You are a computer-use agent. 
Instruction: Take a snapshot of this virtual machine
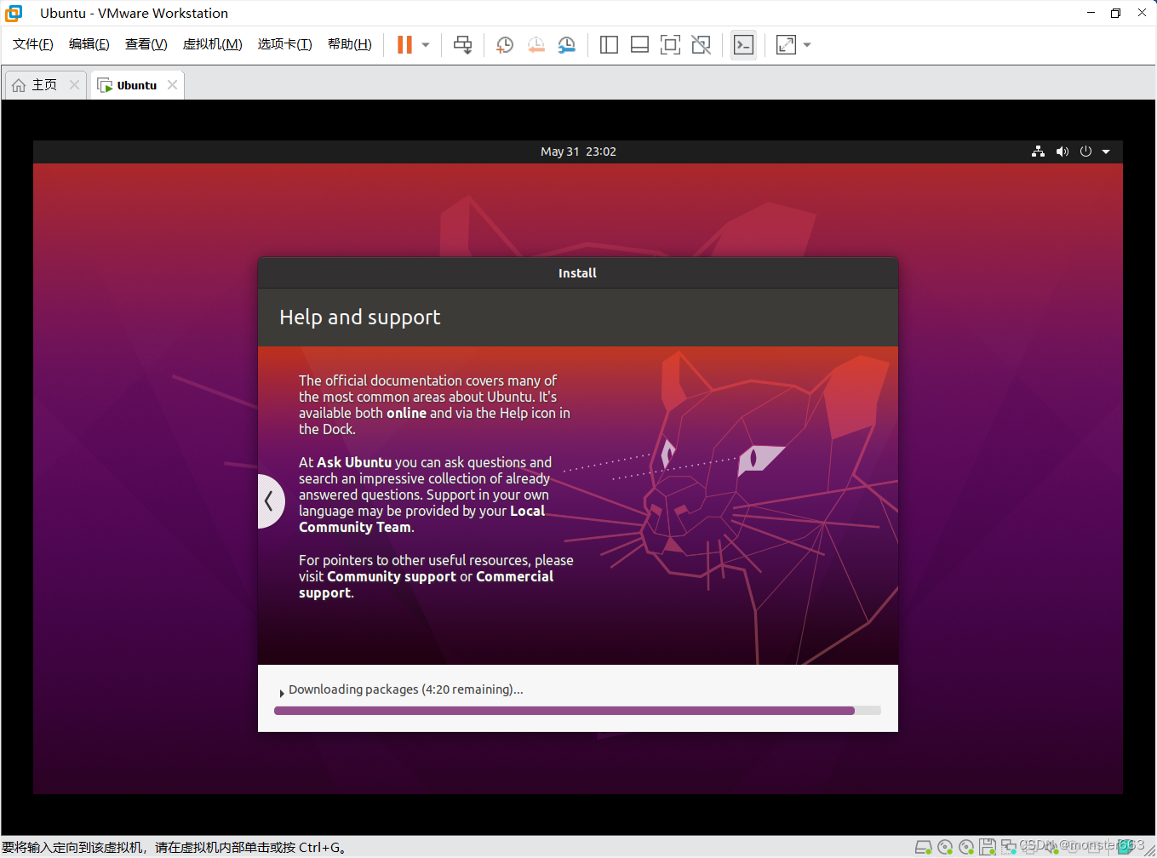(504, 44)
